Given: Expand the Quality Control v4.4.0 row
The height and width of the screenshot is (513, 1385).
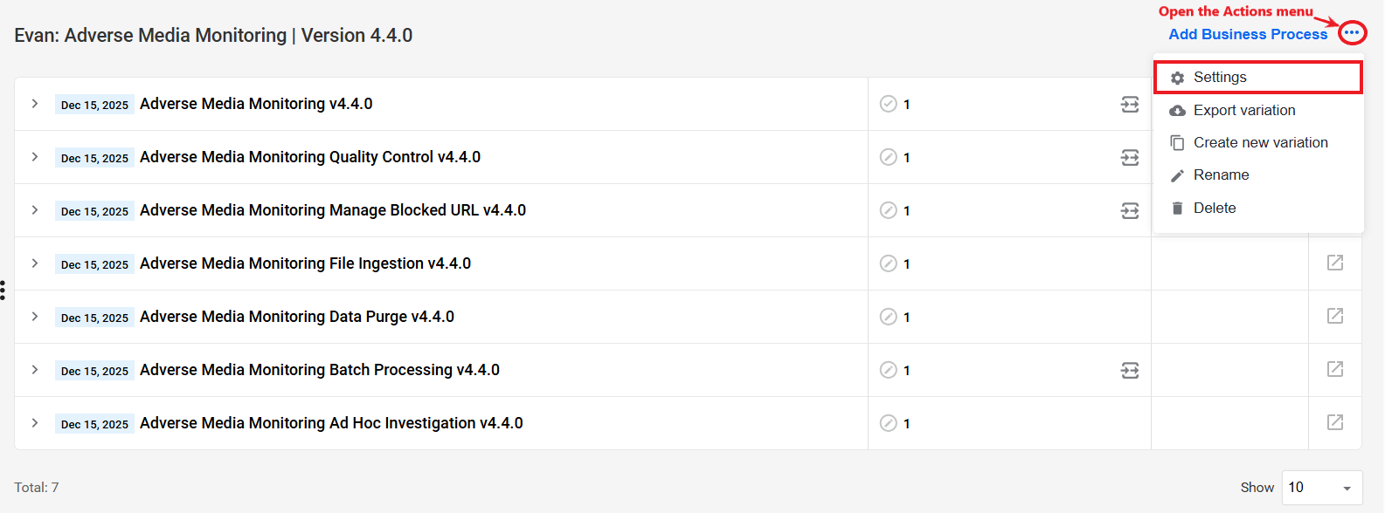Looking at the screenshot, I should [35, 157].
